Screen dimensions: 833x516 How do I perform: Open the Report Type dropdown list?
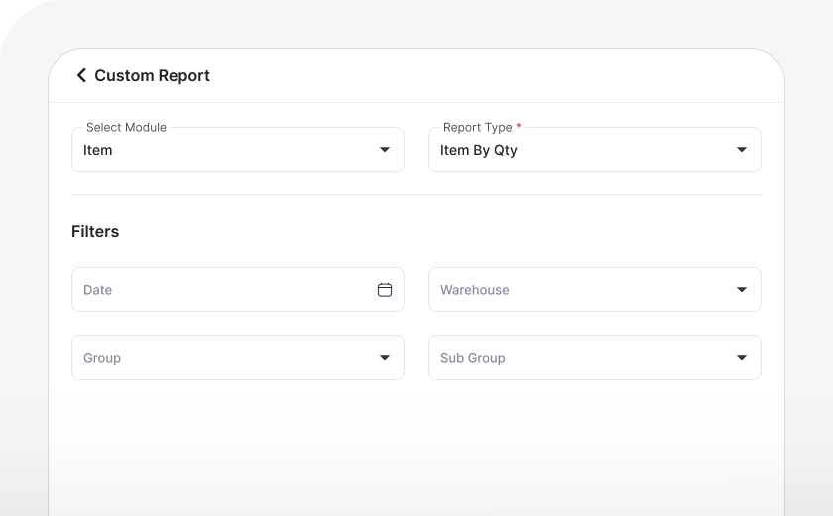[595, 150]
